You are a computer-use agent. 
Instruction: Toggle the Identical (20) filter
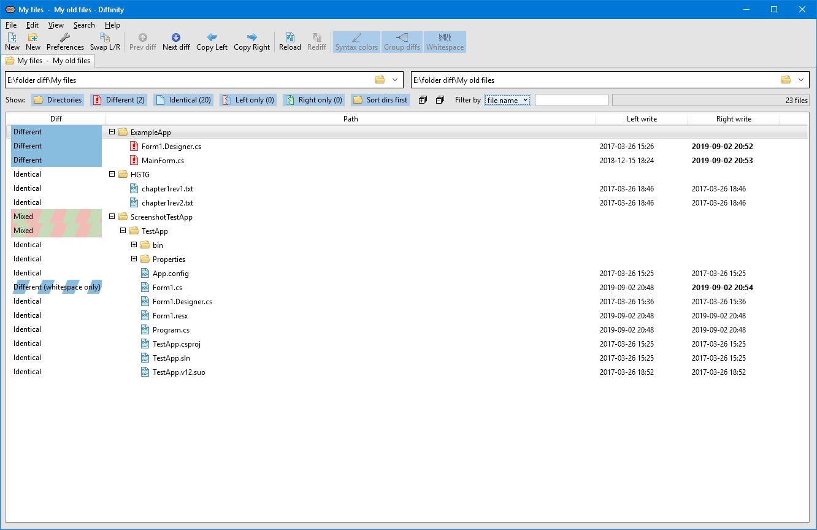click(x=183, y=99)
